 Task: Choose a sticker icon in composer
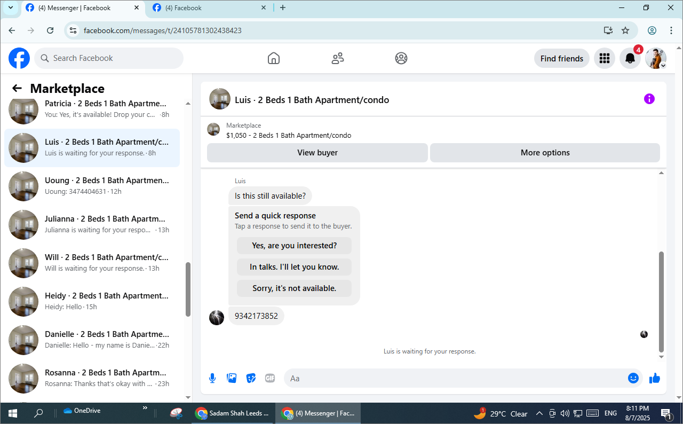251,378
